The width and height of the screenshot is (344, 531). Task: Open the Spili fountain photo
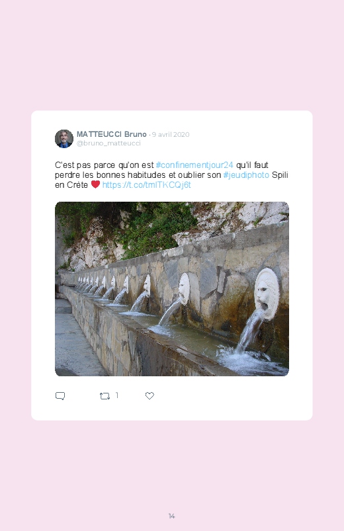pos(172,289)
